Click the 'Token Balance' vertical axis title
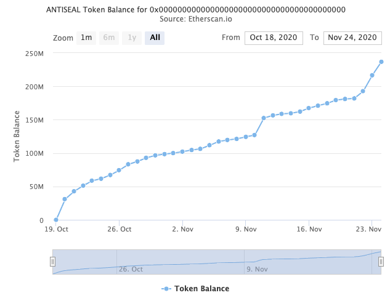This screenshot has height=298, width=390. point(17,137)
